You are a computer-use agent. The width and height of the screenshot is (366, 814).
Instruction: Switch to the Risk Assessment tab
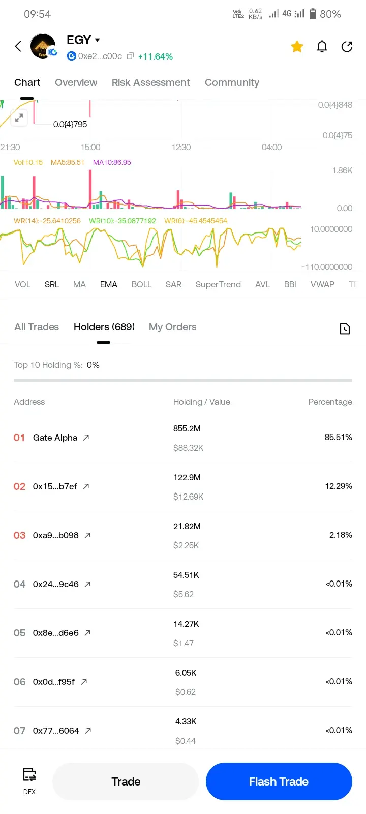(150, 82)
